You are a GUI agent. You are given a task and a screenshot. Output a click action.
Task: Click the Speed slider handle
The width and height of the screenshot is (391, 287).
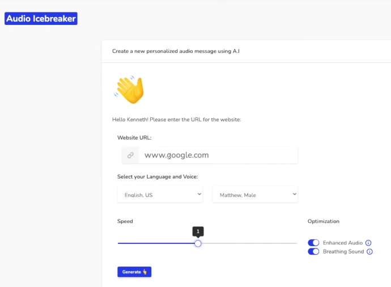coord(198,243)
